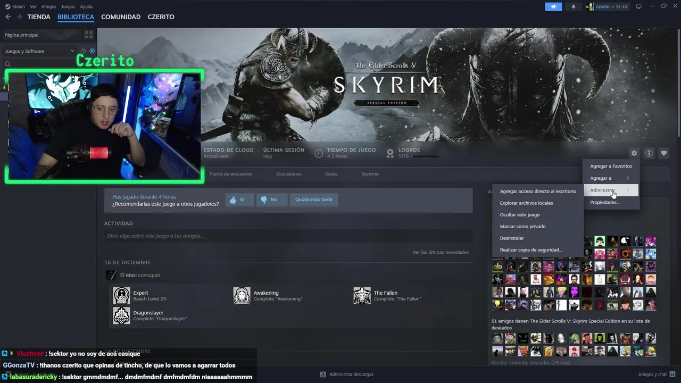Open the Ayuda menu
Screen dimensions: 681x383
coord(86,6)
